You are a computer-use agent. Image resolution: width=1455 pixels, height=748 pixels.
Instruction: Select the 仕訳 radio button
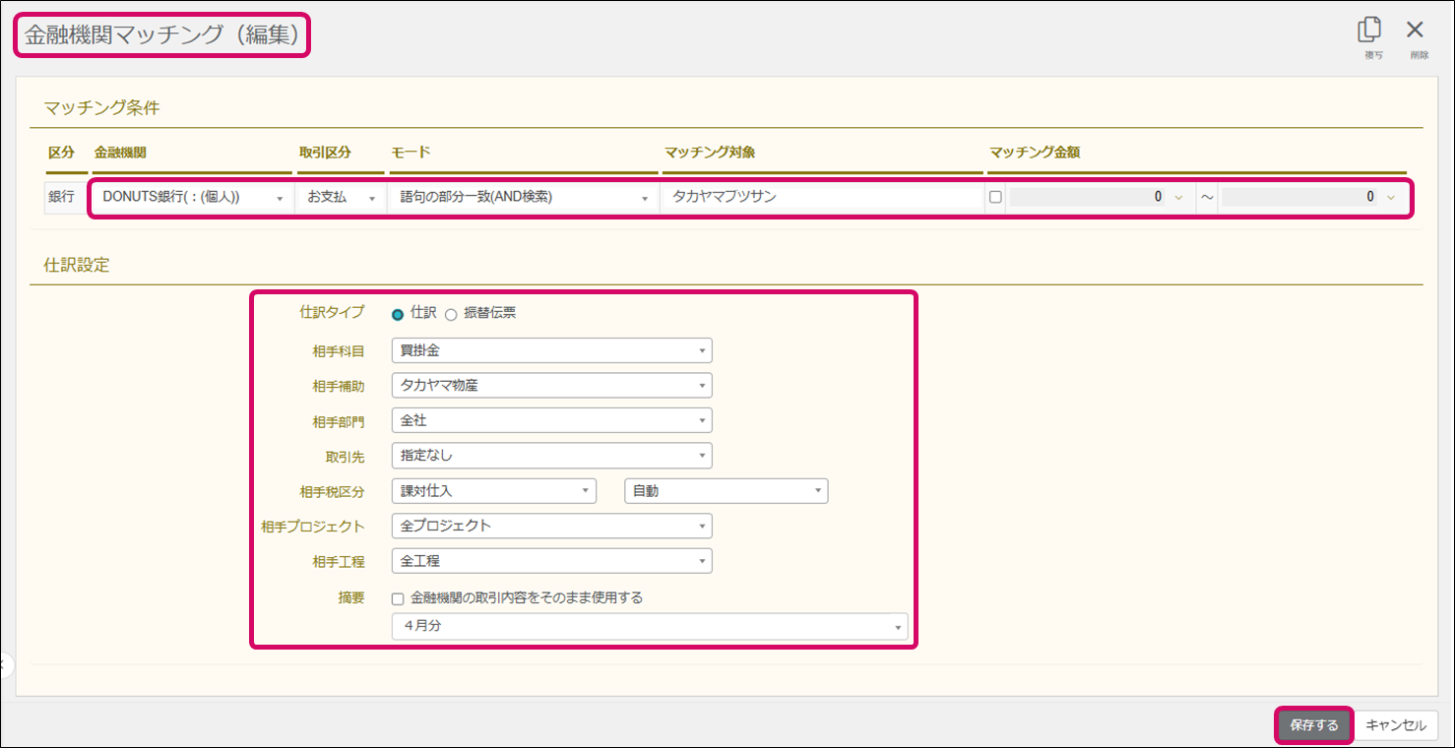tap(398, 315)
